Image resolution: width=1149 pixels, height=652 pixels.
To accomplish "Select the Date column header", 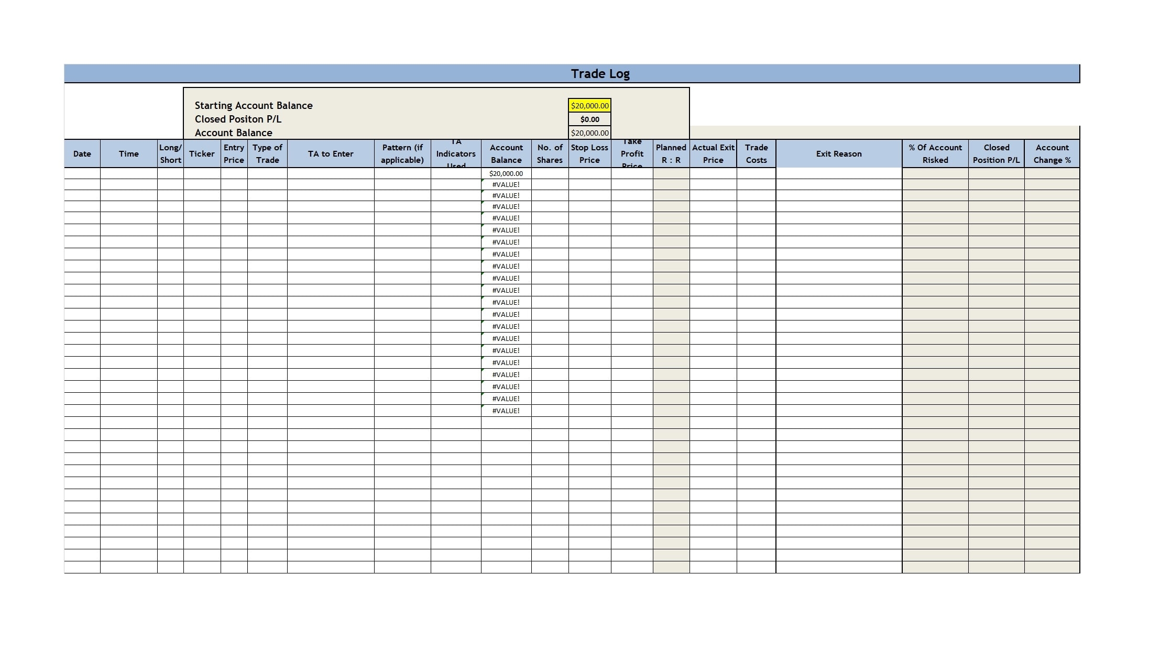I will coord(82,153).
